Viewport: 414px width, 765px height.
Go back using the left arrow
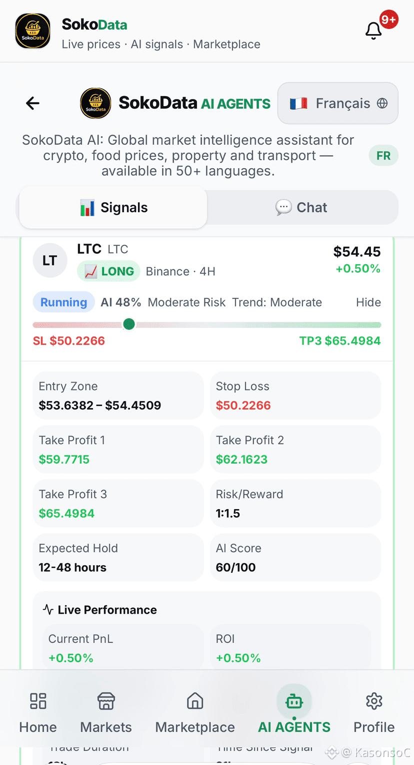tap(33, 103)
